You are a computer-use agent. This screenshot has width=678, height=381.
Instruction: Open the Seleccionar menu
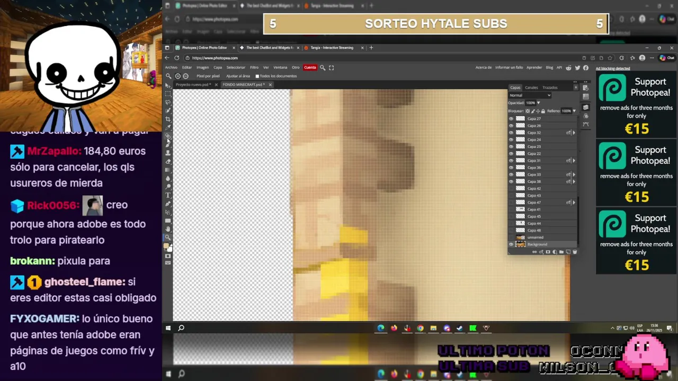tap(236, 67)
